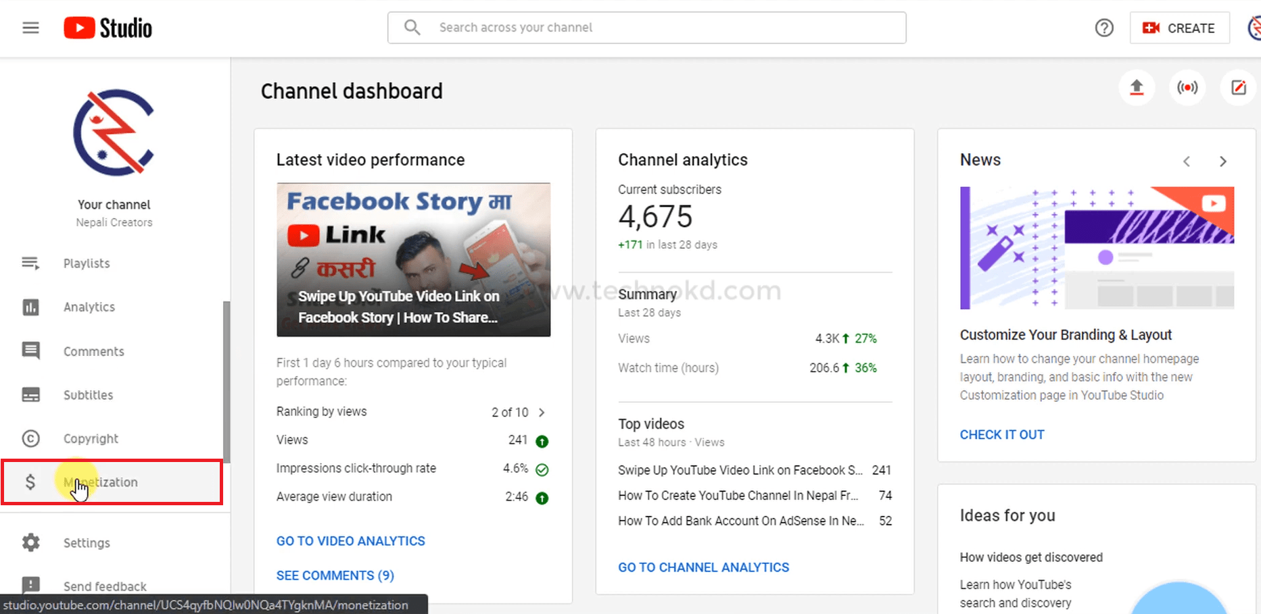Click the create post pencil icon
Image resolution: width=1261 pixels, height=614 pixels.
point(1239,87)
